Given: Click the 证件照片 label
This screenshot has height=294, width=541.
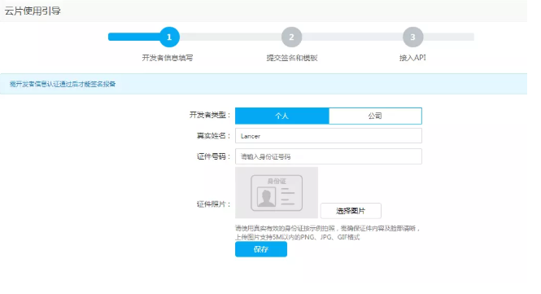Looking at the screenshot, I should [214, 204].
